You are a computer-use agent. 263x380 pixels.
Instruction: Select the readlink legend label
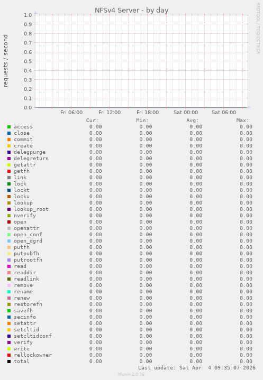tap(26, 279)
